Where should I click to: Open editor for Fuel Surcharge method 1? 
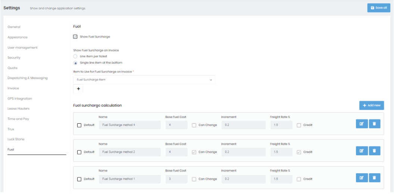tap(362, 178)
